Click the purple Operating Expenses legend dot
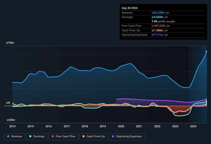The width and height of the screenshot is (211, 144). (113, 136)
